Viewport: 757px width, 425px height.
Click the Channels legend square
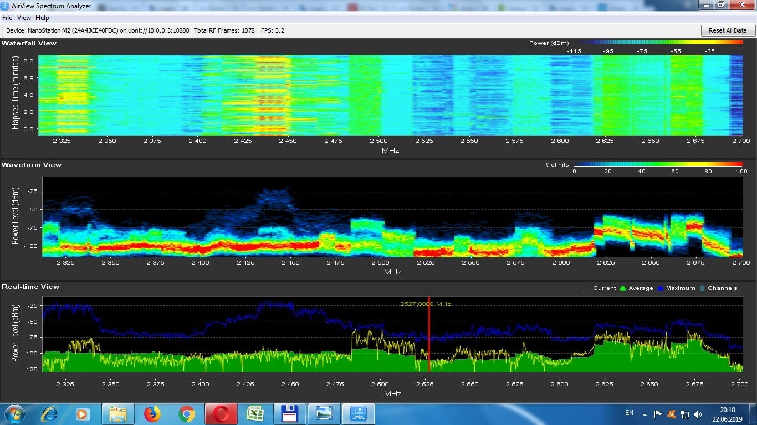703,288
